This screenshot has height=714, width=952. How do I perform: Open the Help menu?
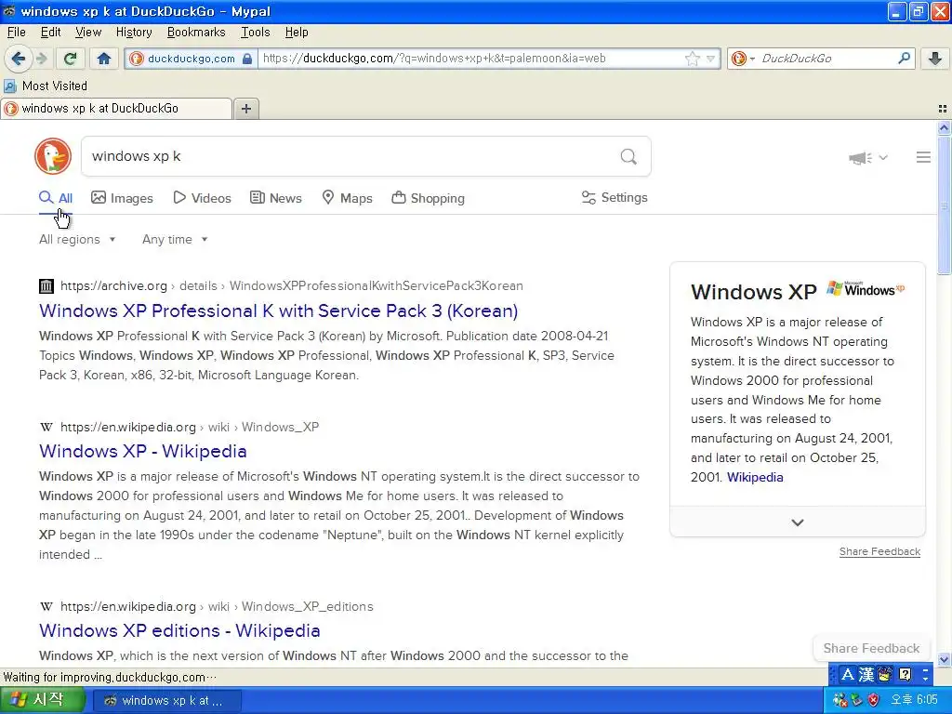click(297, 33)
